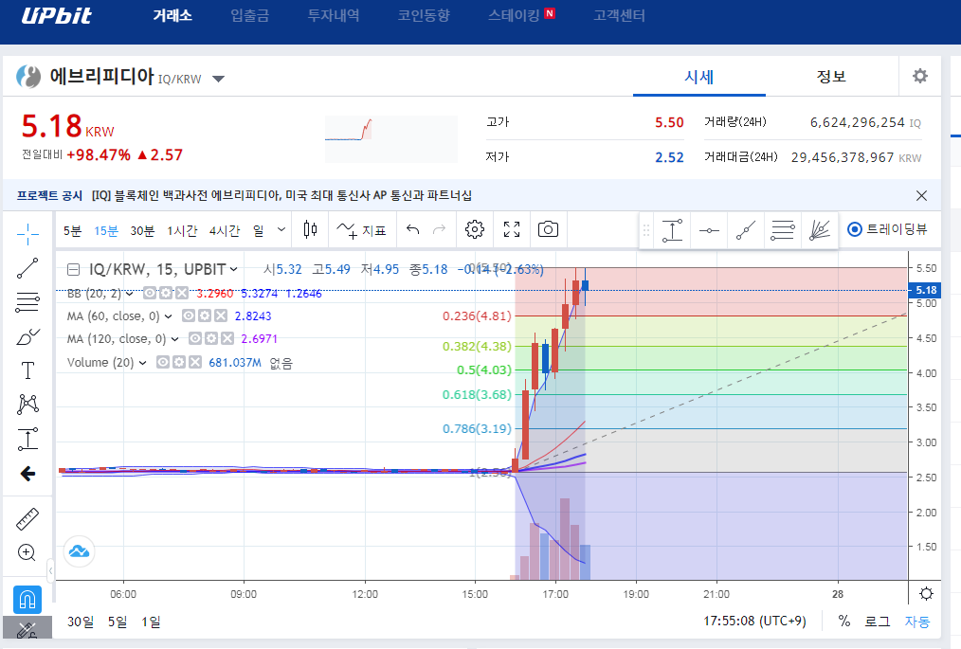Screen dimensions: 961x649
Task: Select horizontal line tool in floating toolbar
Action: coord(709,230)
